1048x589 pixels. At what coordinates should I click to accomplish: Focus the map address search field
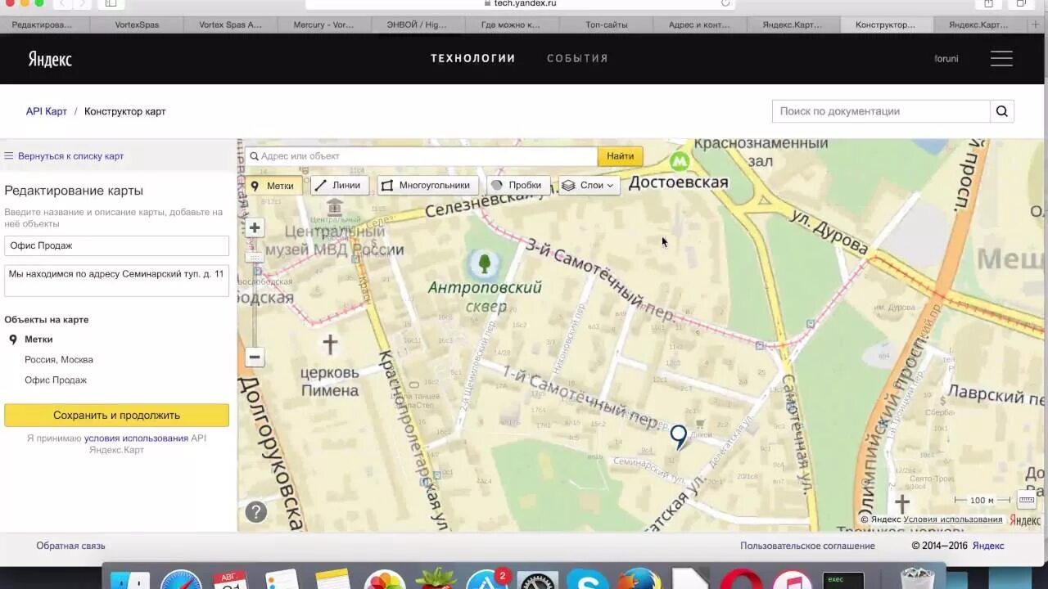[422, 156]
